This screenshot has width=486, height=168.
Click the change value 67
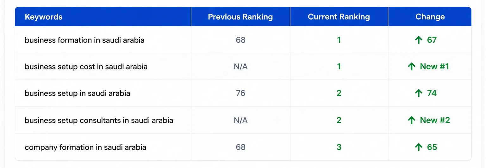432,40
